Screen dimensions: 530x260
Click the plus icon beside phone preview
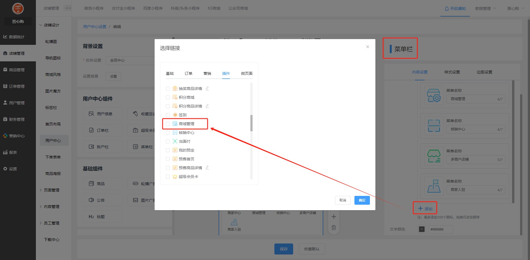click(334, 217)
